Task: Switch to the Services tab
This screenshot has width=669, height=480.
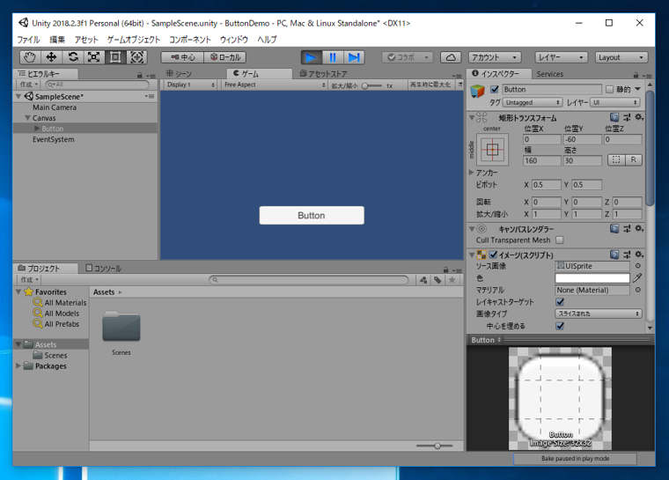Action: (x=549, y=74)
